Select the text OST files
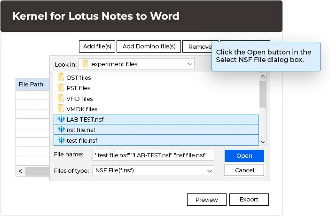Image resolution: width=329 pixels, height=216 pixels. [78, 78]
